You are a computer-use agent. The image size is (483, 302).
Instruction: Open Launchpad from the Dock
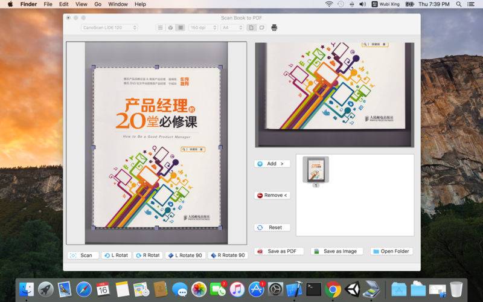coord(46,289)
